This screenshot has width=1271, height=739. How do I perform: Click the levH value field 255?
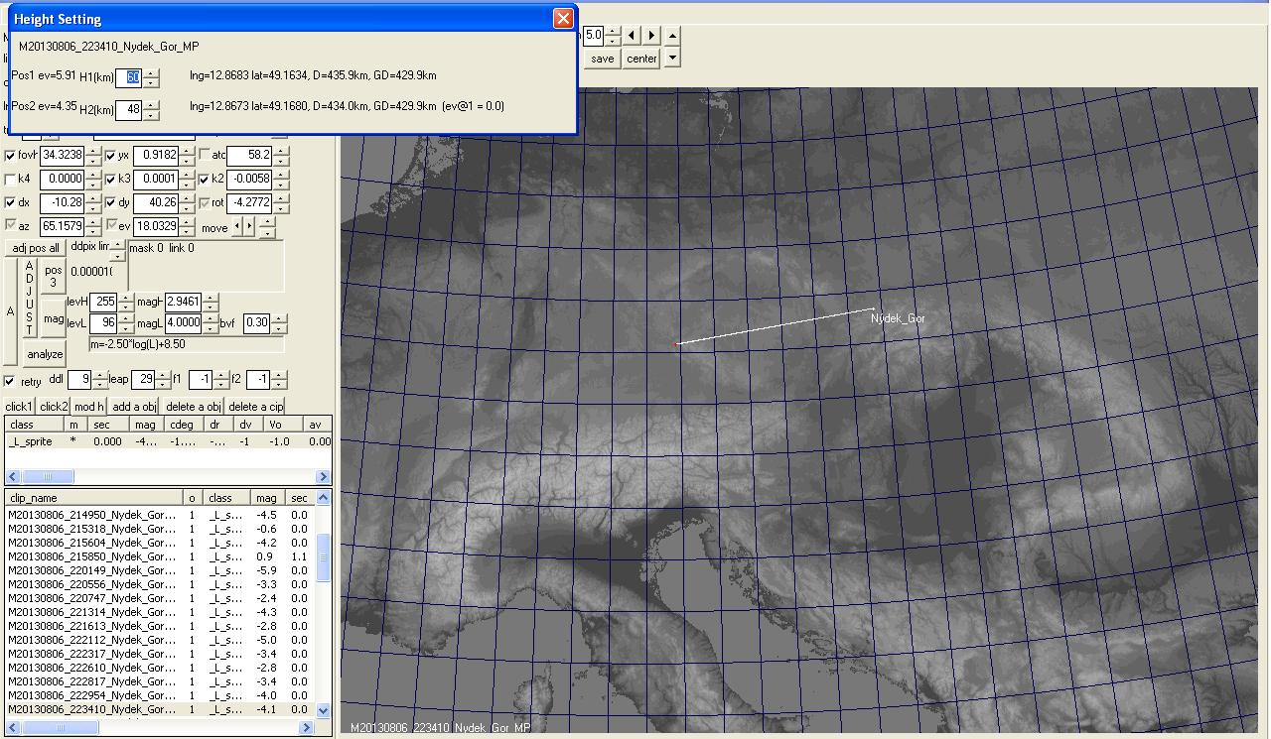click(x=104, y=302)
